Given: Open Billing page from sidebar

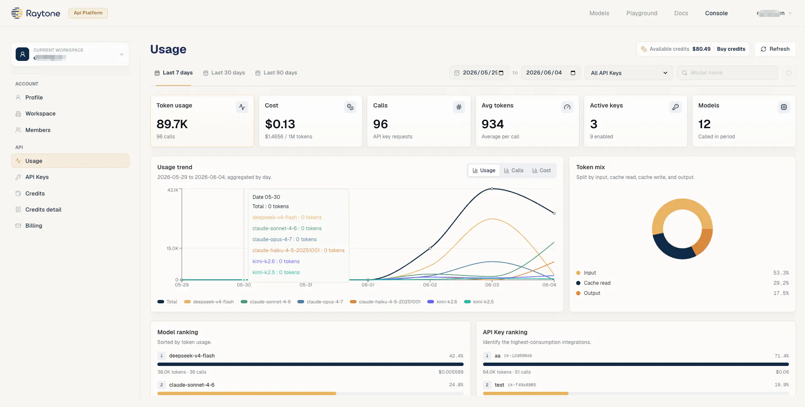Looking at the screenshot, I should pos(70,225).
